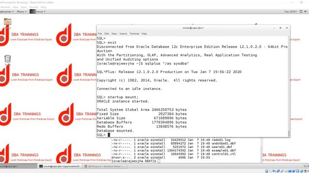Open the terminal Edit menu
309x173 pixels.
tap(107, 34)
